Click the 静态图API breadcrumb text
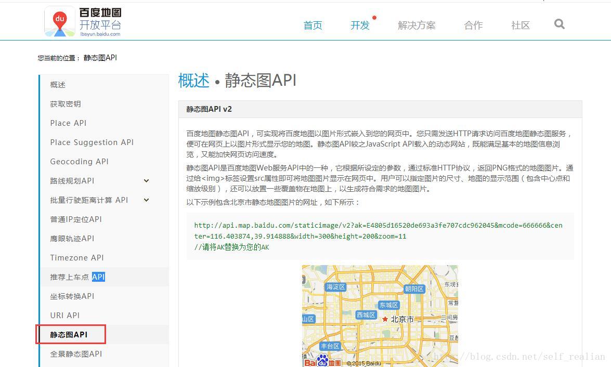Viewport: 611px width, 367px height. click(x=100, y=58)
